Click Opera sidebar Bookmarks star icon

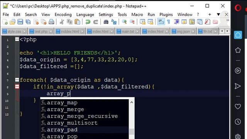tap(238, 50)
